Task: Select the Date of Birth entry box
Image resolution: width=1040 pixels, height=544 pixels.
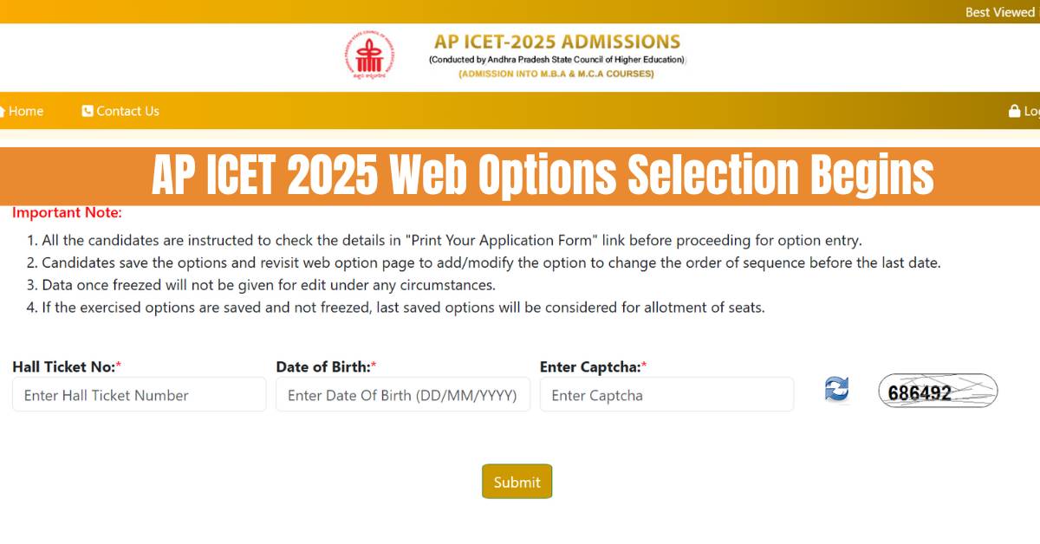Action: coord(402,394)
